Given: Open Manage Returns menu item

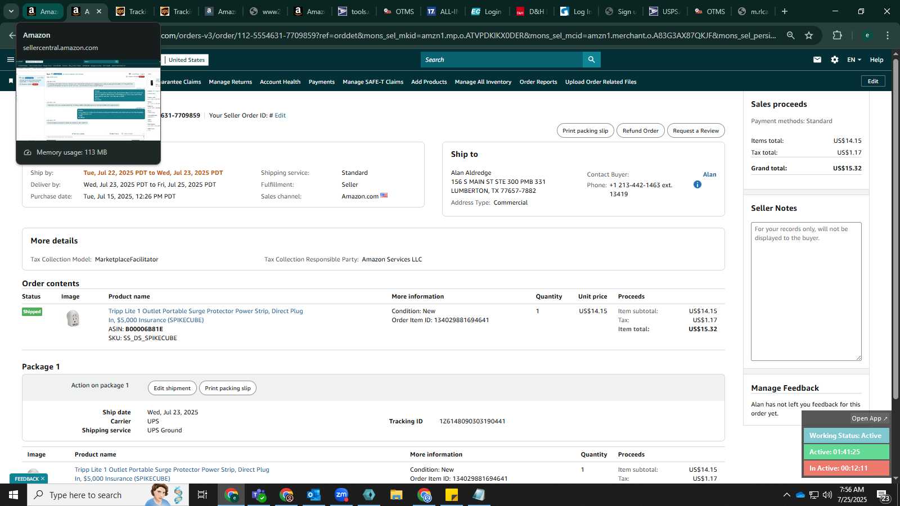Looking at the screenshot, I should click(230, 82).
